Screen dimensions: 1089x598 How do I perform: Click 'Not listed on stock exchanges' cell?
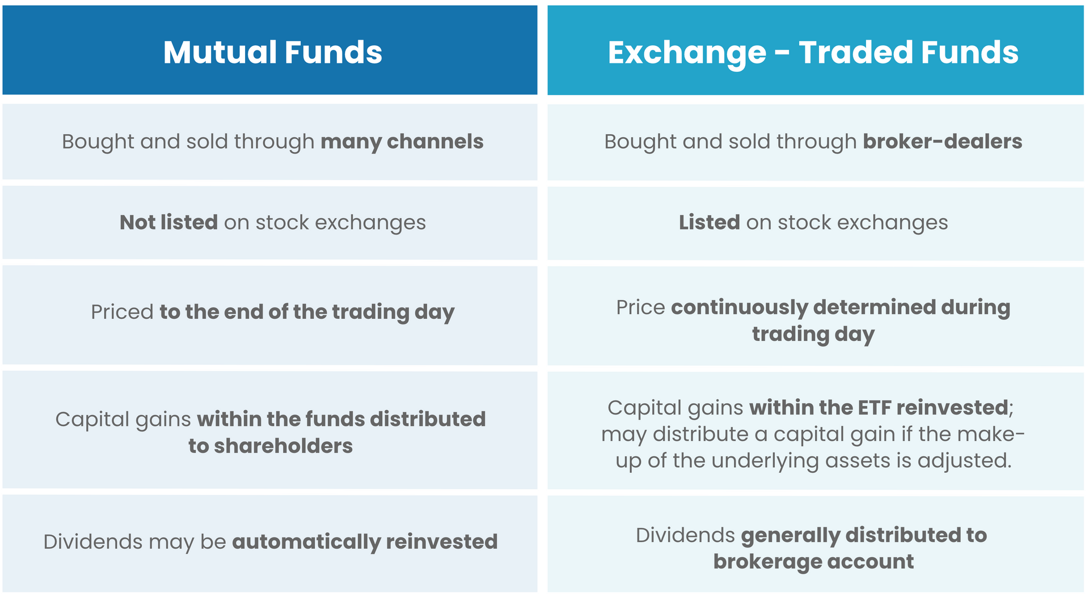[270, 223]
